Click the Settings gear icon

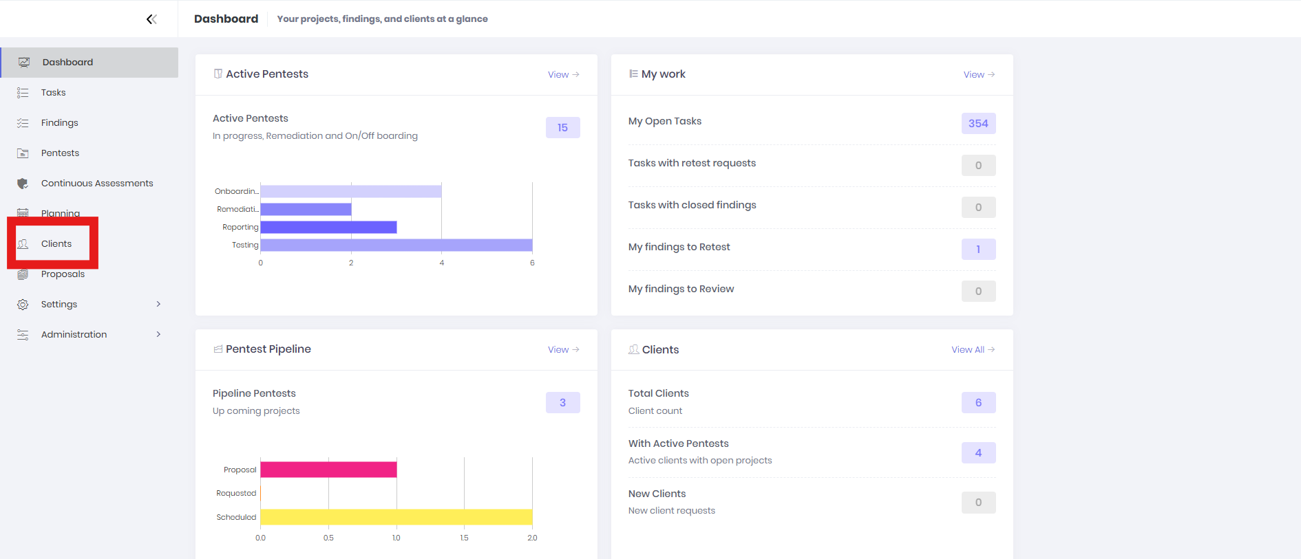(x=23, y=305)
